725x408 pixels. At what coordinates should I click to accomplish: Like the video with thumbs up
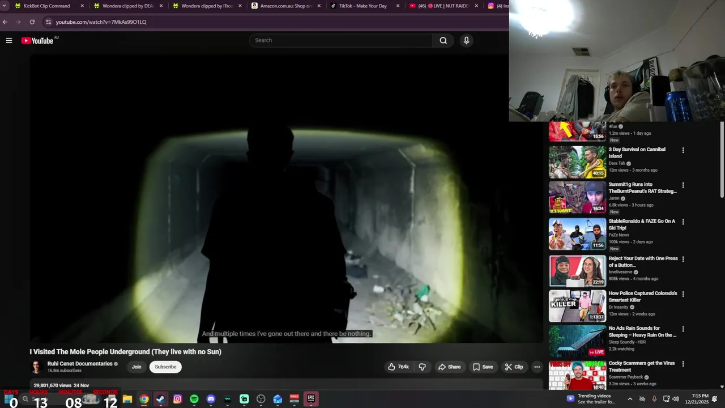(398, 367)
